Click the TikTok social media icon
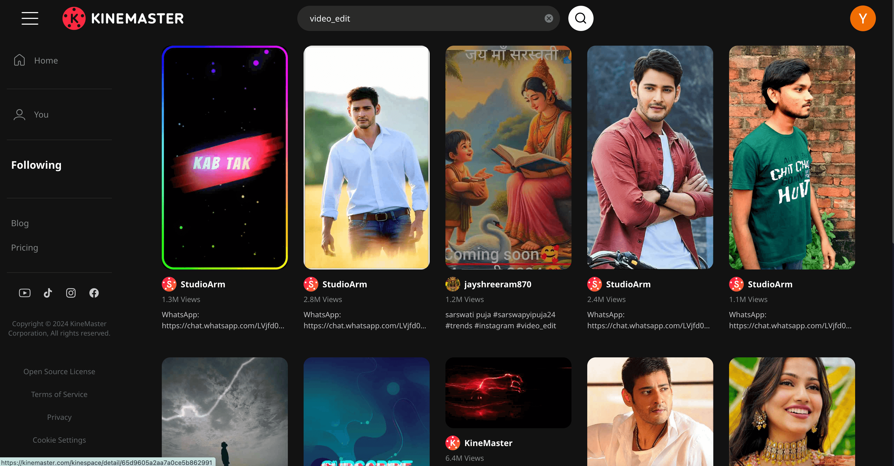 click(47, 292)
